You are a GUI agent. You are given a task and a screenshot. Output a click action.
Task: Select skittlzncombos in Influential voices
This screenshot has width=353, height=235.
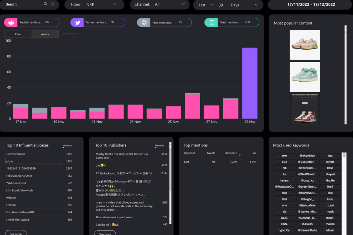point(39,154)
